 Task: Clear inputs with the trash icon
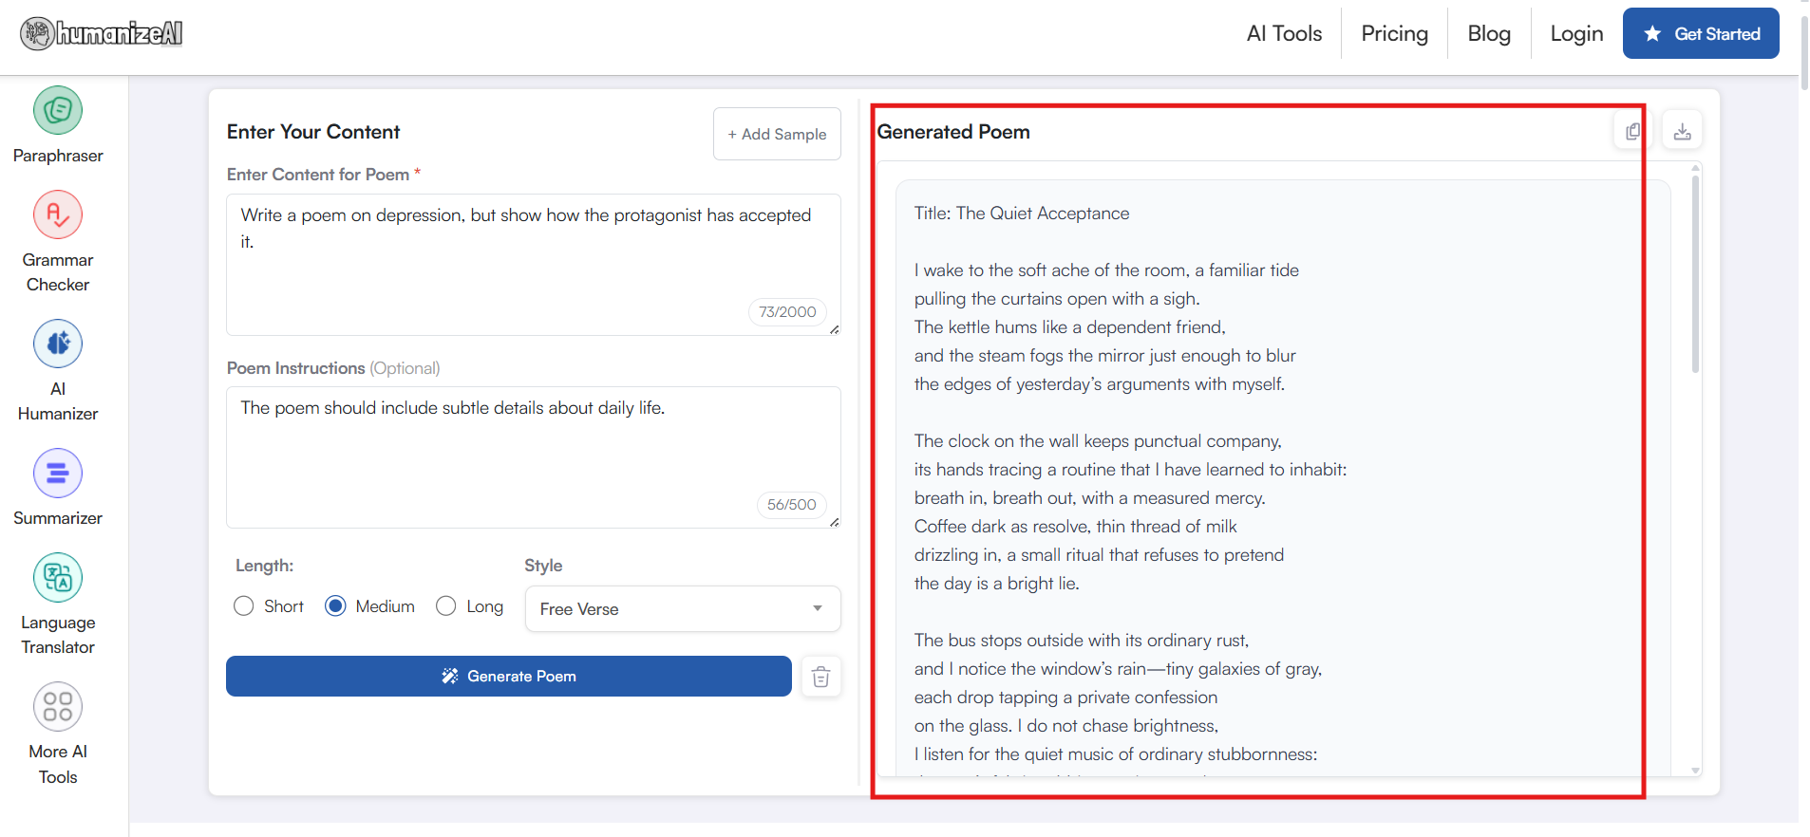coord(820,677)
